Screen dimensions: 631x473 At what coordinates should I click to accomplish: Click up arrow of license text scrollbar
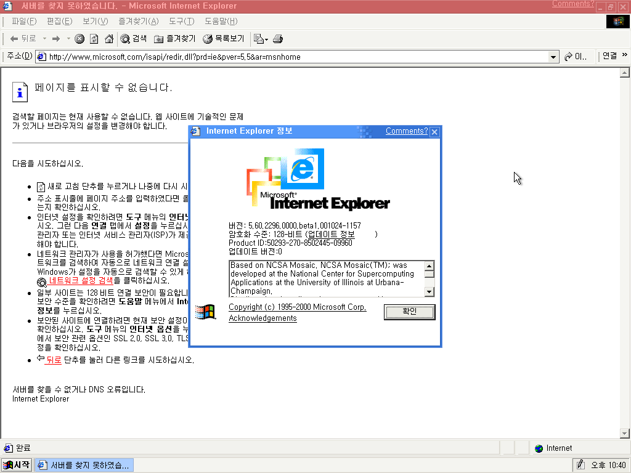point(429,266)
